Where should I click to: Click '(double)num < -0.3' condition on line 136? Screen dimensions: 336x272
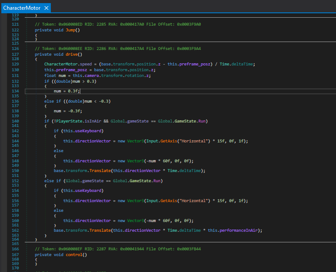(88, 101)
